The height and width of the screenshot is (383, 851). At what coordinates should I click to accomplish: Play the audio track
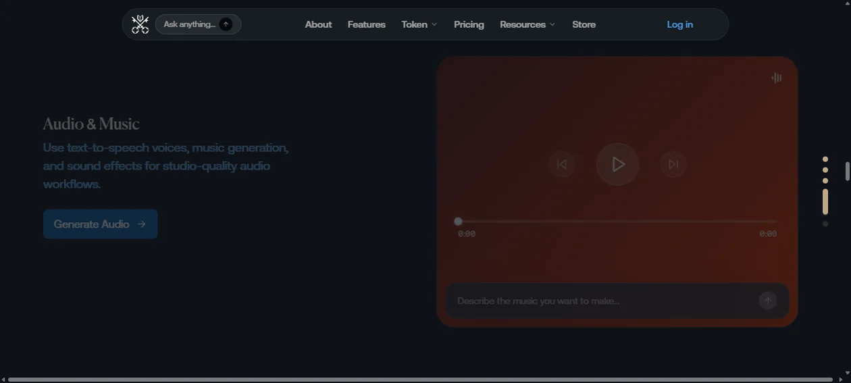pos(617,164)
